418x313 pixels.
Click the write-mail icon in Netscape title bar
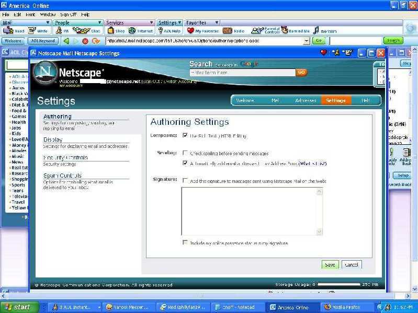tap(347, 52)
